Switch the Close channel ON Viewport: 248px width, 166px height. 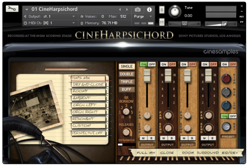click(164, 64)
